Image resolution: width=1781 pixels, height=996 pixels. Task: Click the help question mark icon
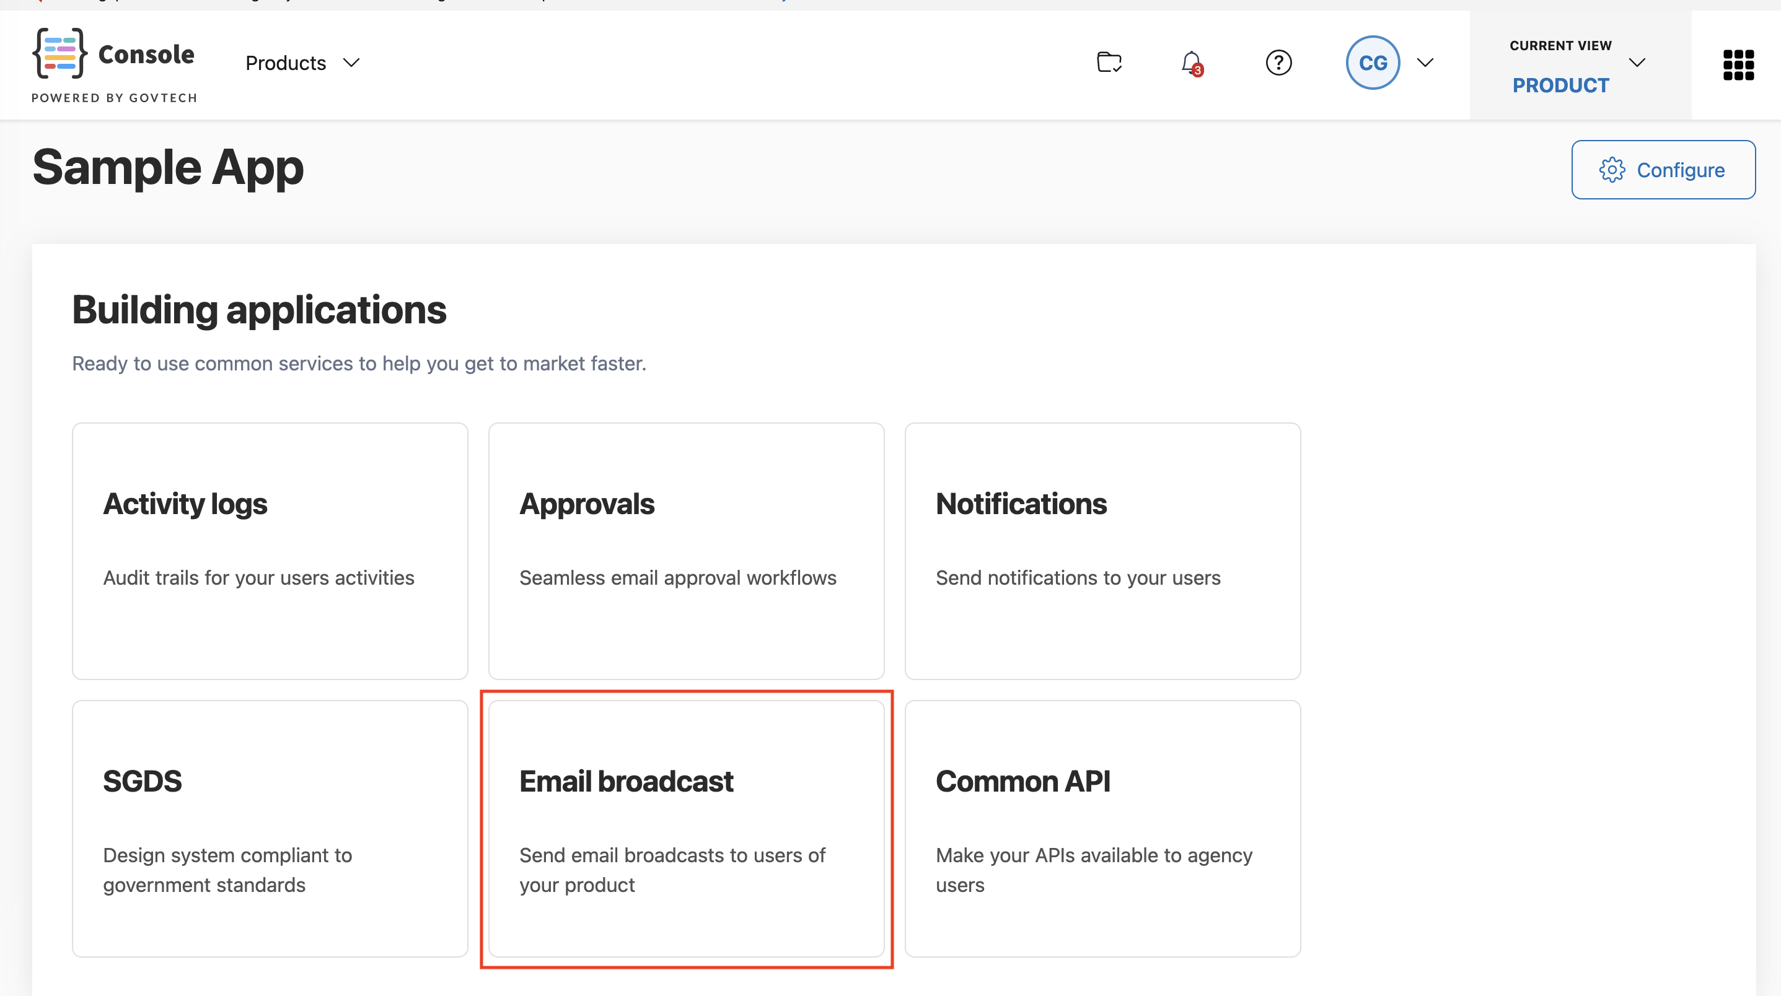1278,63
